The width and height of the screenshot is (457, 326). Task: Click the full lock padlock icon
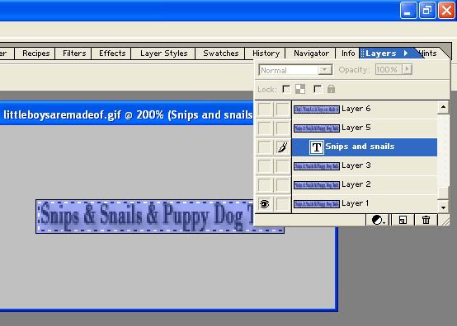click(331, 89)
